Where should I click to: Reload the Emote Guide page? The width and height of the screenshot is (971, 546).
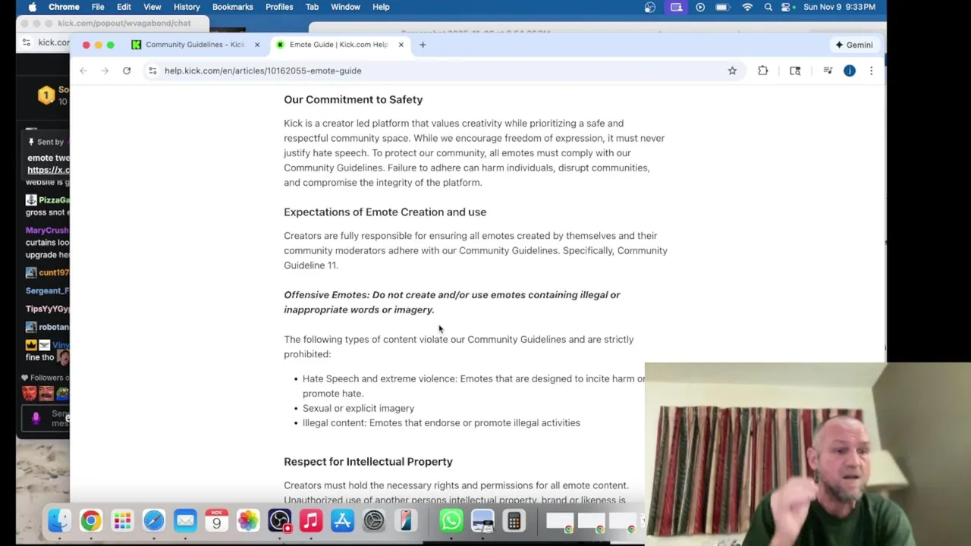[x=127, y=71]
